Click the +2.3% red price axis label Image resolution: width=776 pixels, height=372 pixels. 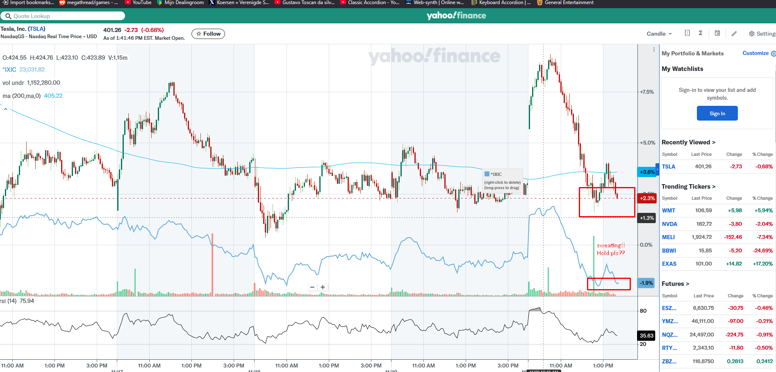click(x=647, y=199)
